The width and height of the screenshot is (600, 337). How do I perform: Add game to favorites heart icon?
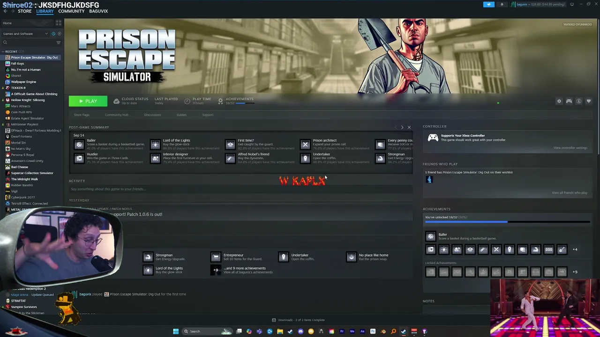[x=589, y=101]
